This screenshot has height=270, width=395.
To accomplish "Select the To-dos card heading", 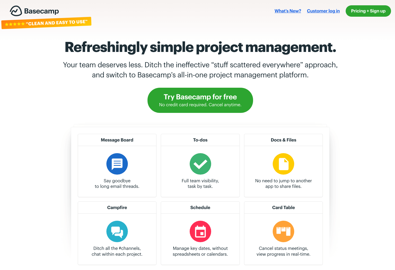I will coord(200,140).
